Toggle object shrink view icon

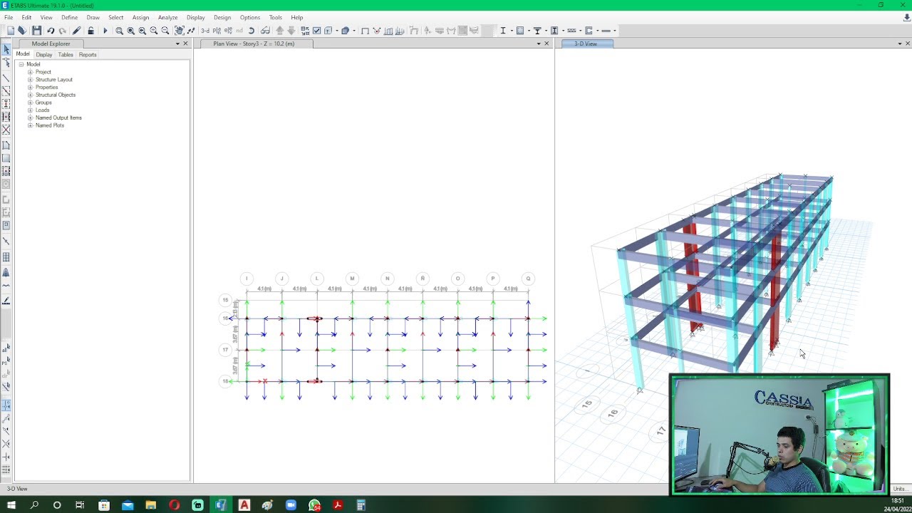click(305, 31)
